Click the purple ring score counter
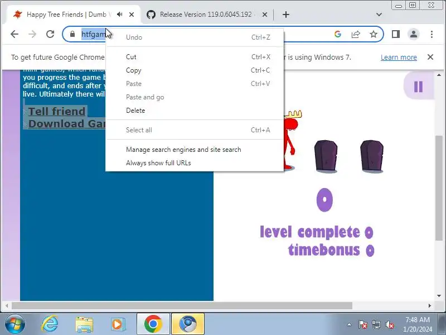 pyautogui.click(x=324, y=200)
